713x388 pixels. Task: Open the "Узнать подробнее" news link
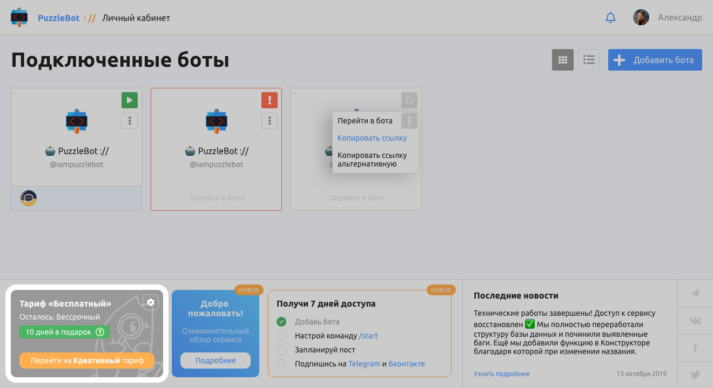tap(501, 373)
